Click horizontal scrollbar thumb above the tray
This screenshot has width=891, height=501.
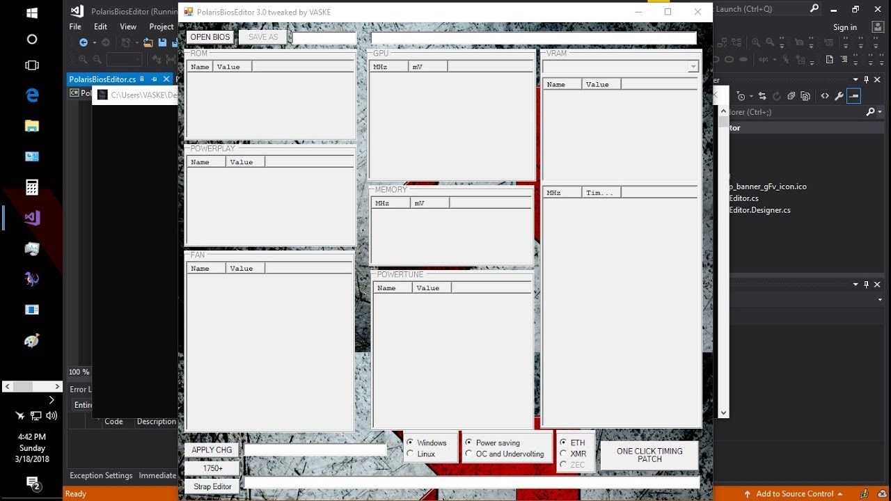point(22,386)
